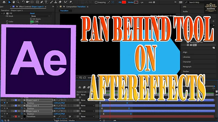Image resolution: width=218 pixels, height=122 pixels.
Task: Hide Shape Layer 1 using its eye icon
Action: click(x=2, y=100)
